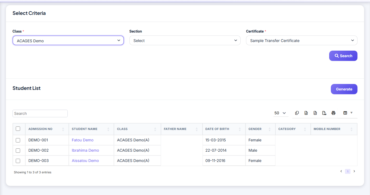Image resolution: width=370 pixels, height=195 pixels.
Task: Click the Date of Birth column header
Action: pyautogui.click(x=224, y=129)
